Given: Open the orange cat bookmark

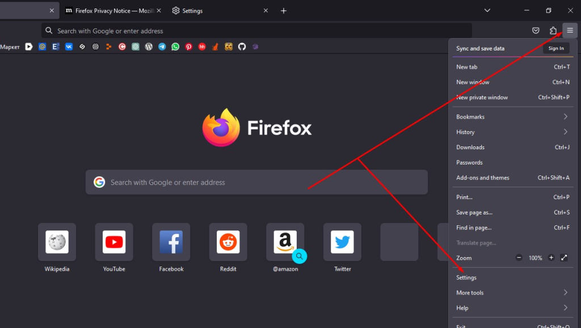Looking at the screenshot, I should pyautogui.click(x=215, y=47).
